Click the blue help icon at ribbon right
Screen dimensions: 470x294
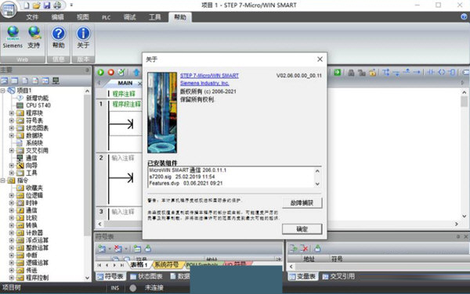coord(464,17)
